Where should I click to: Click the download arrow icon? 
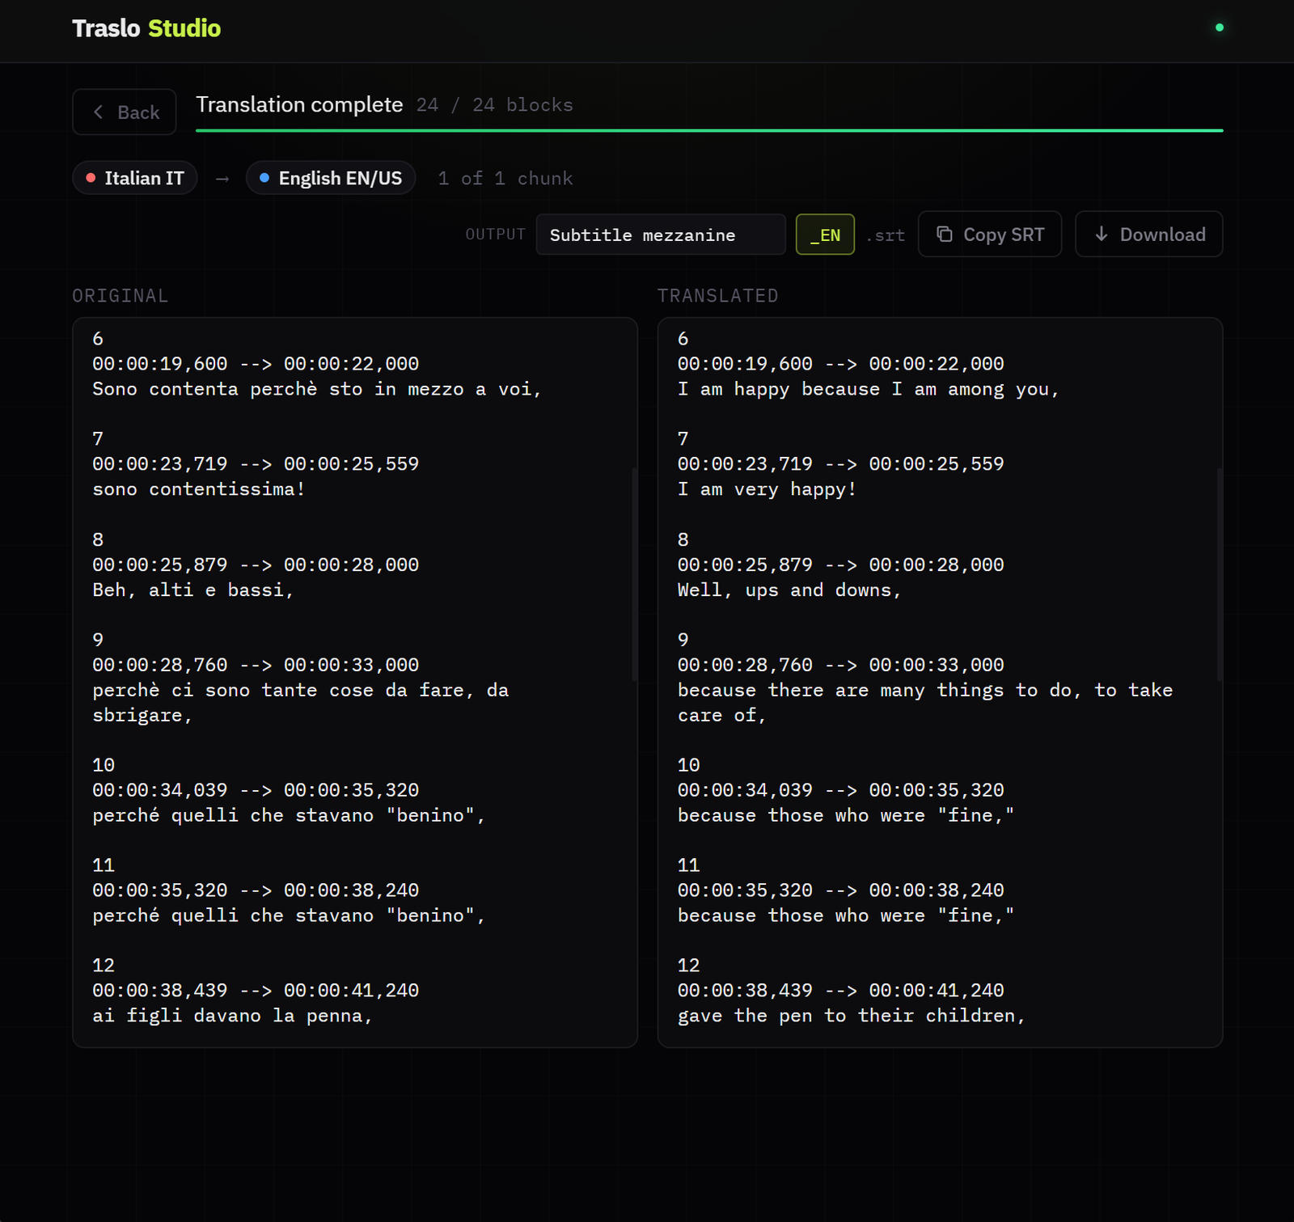1102,234
